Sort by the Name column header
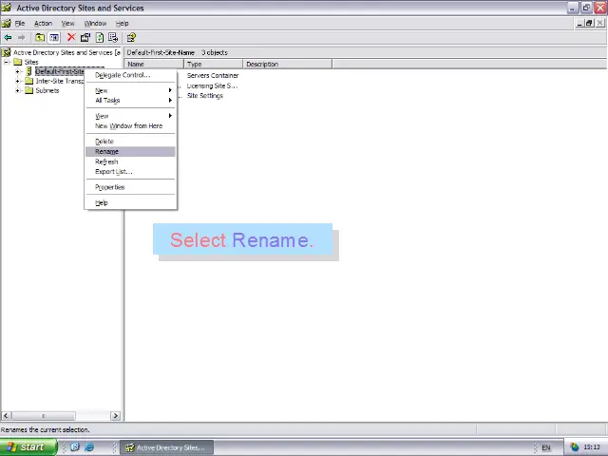This screenshot has height=456, width=608. coord(154,64)
